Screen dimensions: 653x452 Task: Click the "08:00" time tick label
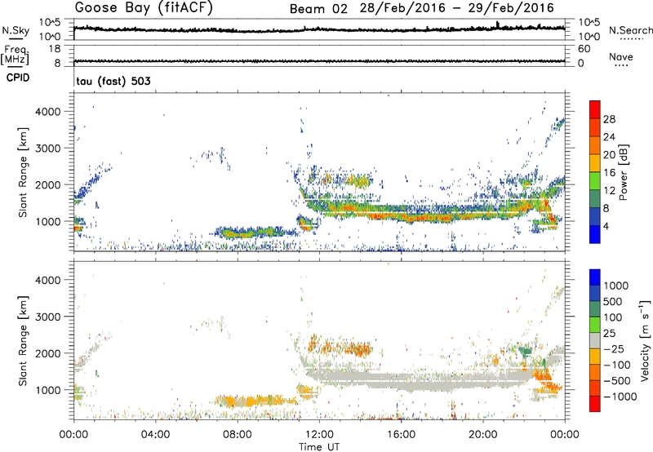tap(238, 435)
